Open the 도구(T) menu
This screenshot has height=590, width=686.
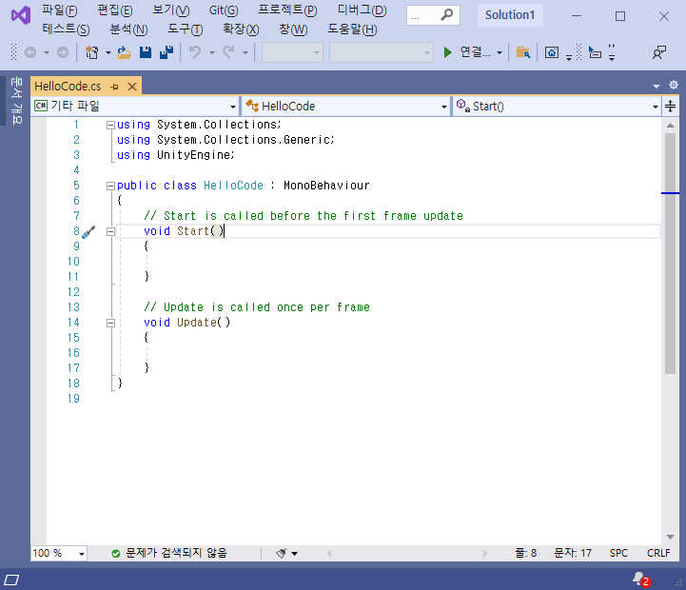pos(186,29)
